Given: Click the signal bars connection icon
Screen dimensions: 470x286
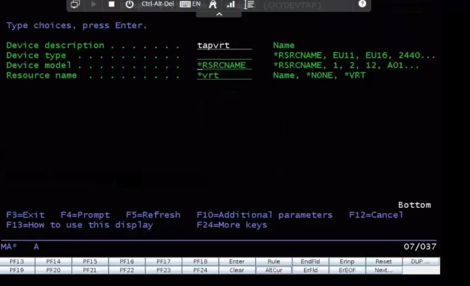Looking at the screenshot, I should tap(231, 4).
